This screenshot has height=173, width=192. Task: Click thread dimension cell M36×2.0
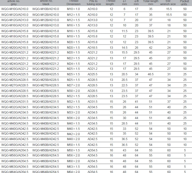click(x=73, y=118)
